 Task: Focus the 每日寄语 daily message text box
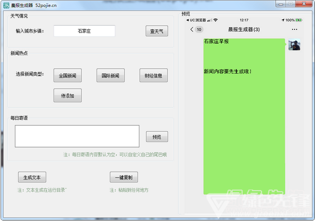[77, 136]
